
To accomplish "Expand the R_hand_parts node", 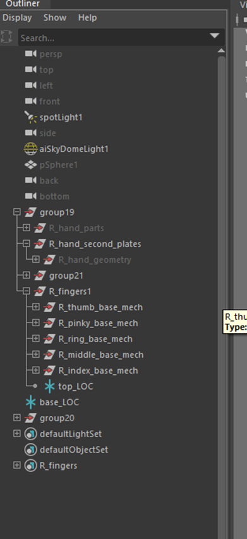I will [26, 228].
